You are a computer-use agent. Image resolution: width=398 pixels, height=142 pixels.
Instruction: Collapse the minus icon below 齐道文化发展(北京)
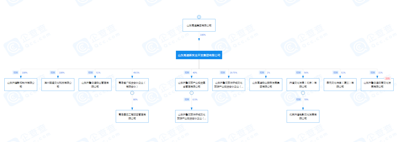pos(303,93)
